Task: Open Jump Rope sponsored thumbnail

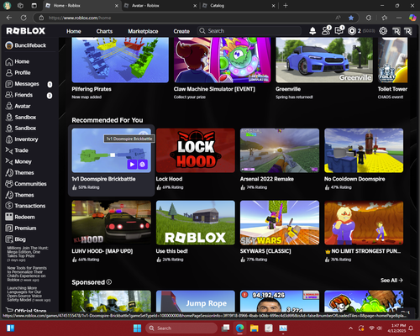Action: (196, 301)
